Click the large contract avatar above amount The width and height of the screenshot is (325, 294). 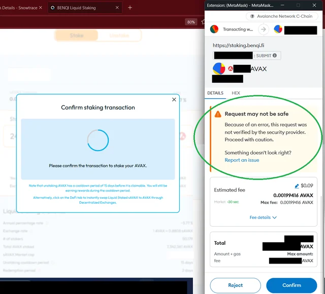click(219, 68)
